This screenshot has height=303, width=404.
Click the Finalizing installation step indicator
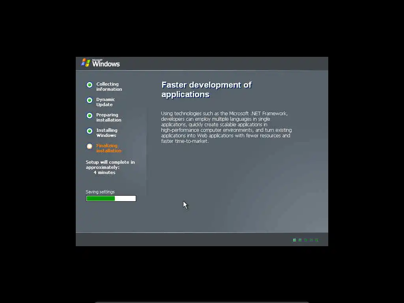point(90,146)
